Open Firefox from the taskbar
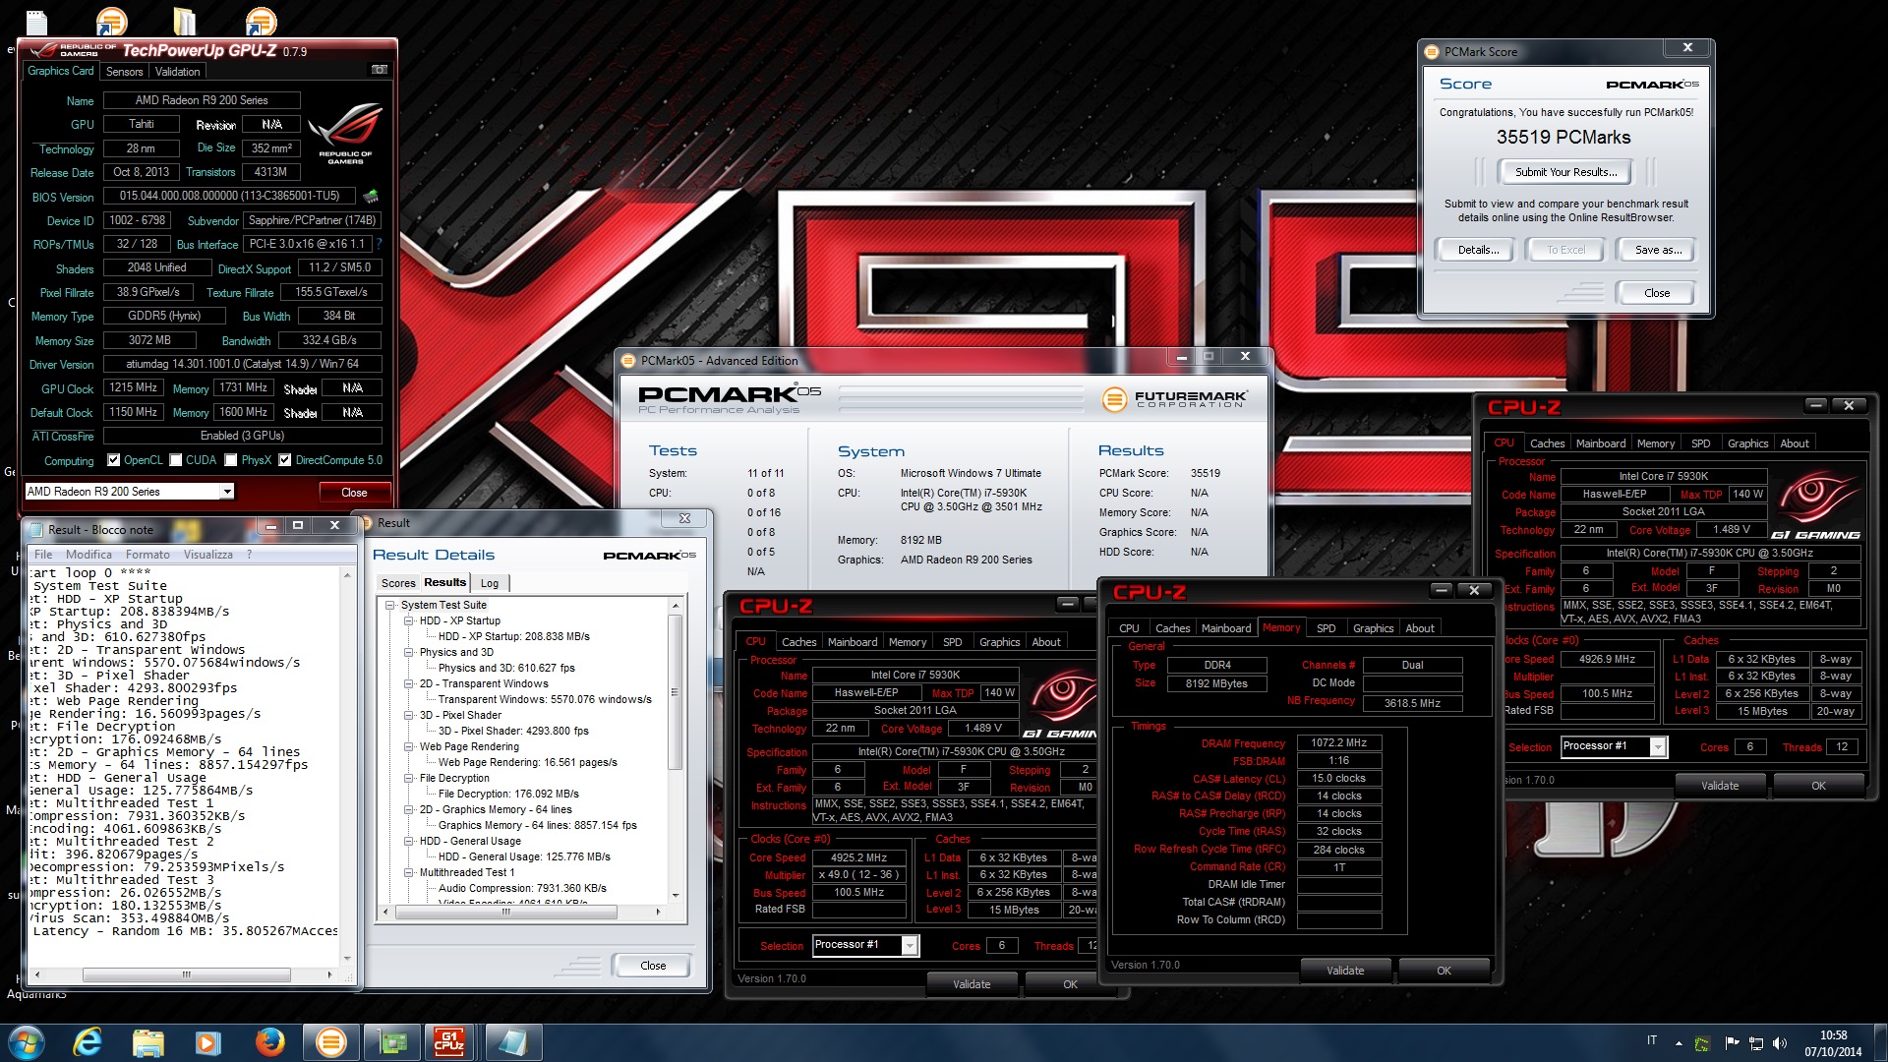 click(268, 1042)
